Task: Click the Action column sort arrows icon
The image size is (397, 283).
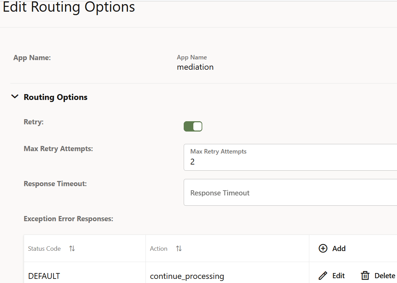Action: pyautogui.click(x=179, y=249)
